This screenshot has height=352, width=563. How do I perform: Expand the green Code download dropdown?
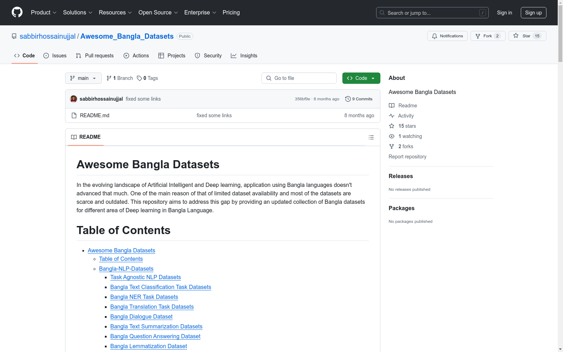point(361,78)
